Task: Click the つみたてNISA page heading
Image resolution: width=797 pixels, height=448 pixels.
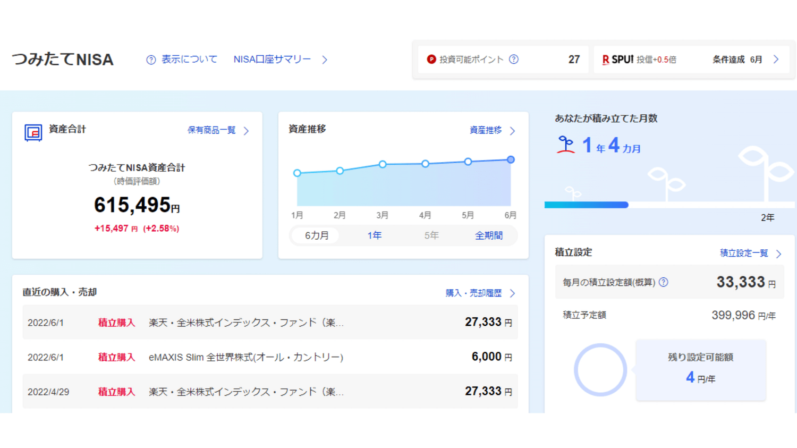Action: 63,59
